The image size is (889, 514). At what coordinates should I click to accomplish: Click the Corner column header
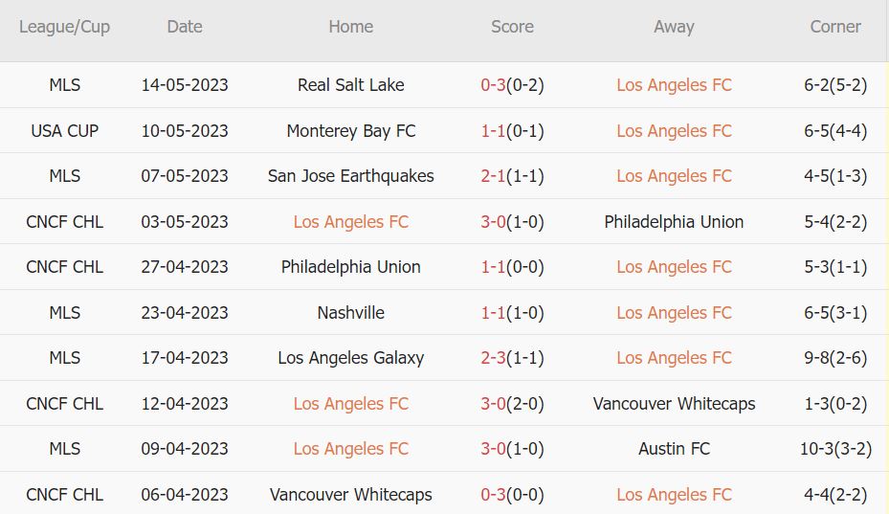(835, 27)
